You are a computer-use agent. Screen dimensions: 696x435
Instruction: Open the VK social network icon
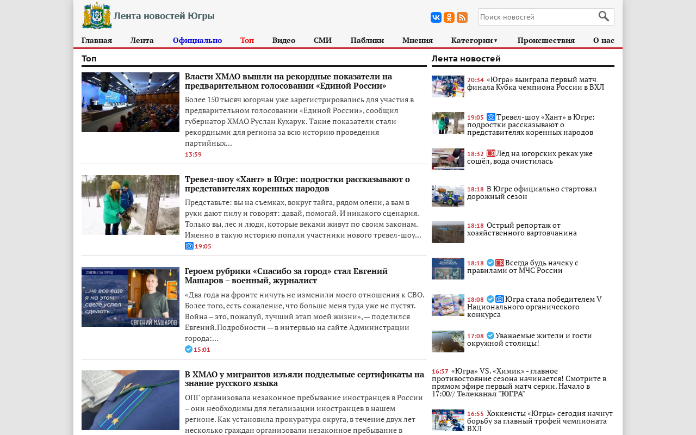pos(436,17)
